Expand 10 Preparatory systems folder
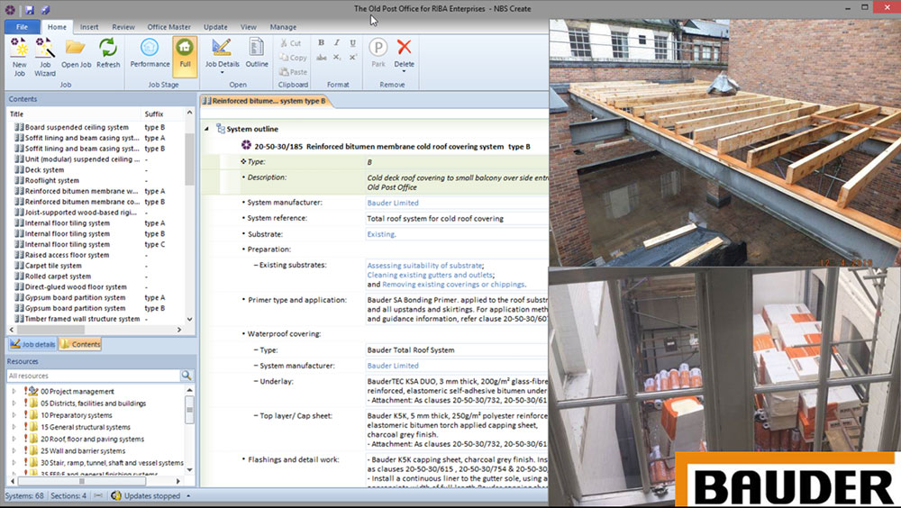The image size is (901, 508). click(x=14, y=415)
